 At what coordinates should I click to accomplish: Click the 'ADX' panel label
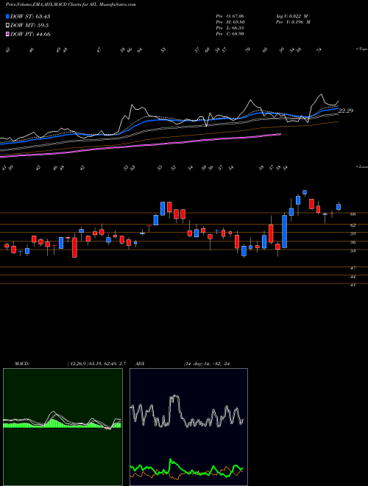tap(140, 364)
